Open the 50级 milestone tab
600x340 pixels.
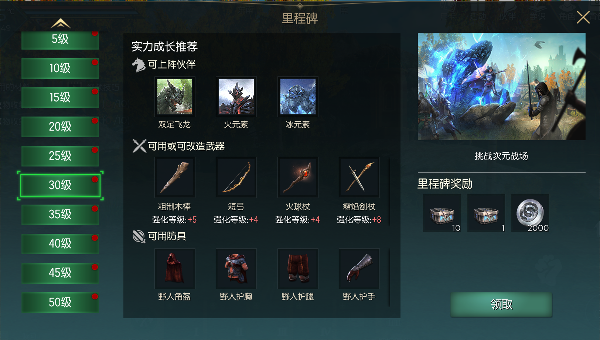[60, 302]
